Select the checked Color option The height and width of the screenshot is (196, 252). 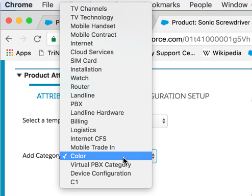pos(106,156)
